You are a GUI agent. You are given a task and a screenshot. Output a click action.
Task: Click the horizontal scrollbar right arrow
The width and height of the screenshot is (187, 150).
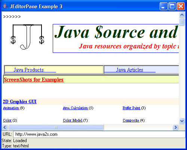(x=175, y=127)
